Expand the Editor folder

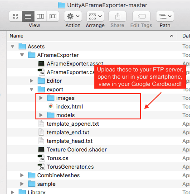click(31, 81)
